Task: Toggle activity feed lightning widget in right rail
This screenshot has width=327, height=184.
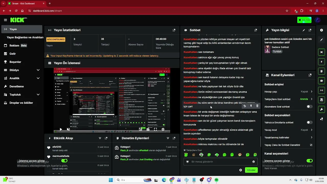Action: (x=321, y=62)
